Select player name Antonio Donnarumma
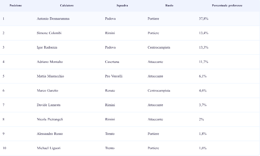The width and height of the screenshot is (260, 156). point(53,19)
